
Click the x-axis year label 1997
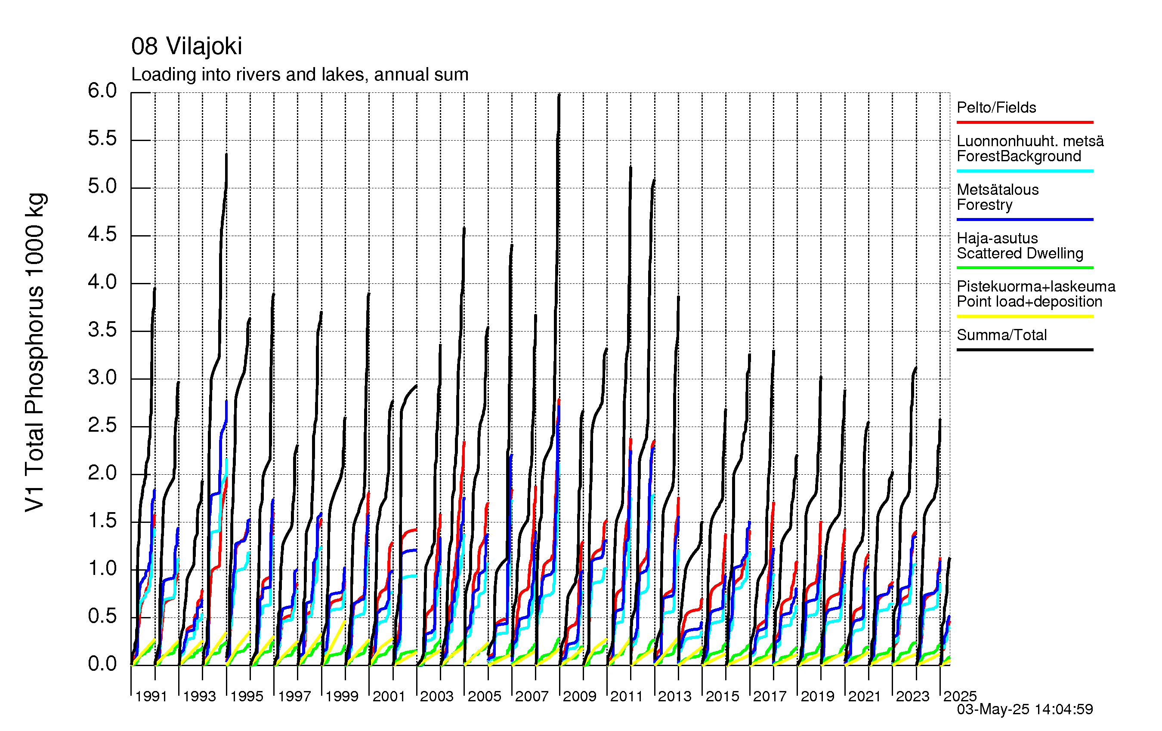tap(294, 696)
